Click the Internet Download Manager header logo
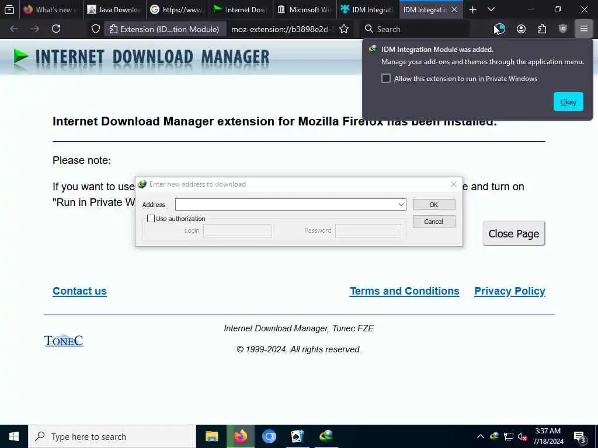This screenshot has width=598, height=448. pyautogui.click(x=141, y=57)
